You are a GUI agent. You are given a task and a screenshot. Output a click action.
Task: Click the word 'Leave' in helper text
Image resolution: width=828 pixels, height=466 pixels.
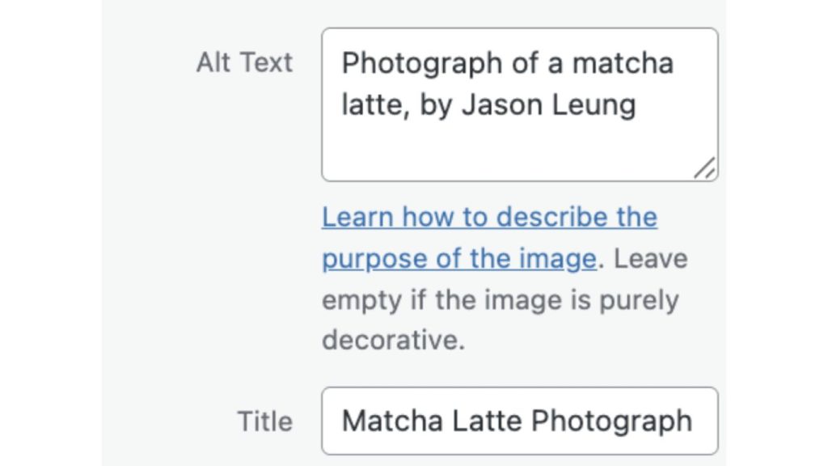point(650,259)
